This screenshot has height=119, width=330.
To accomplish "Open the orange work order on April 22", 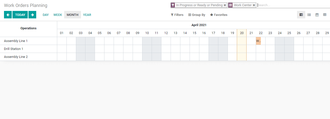I will [x=258, y=41].
